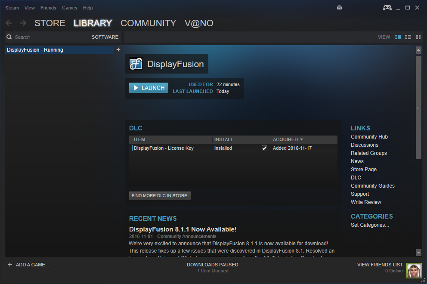The height and width of the screenshot is (284, 427).
Task: Click ADD A GAME at the bottom
Action: point(28,265)
